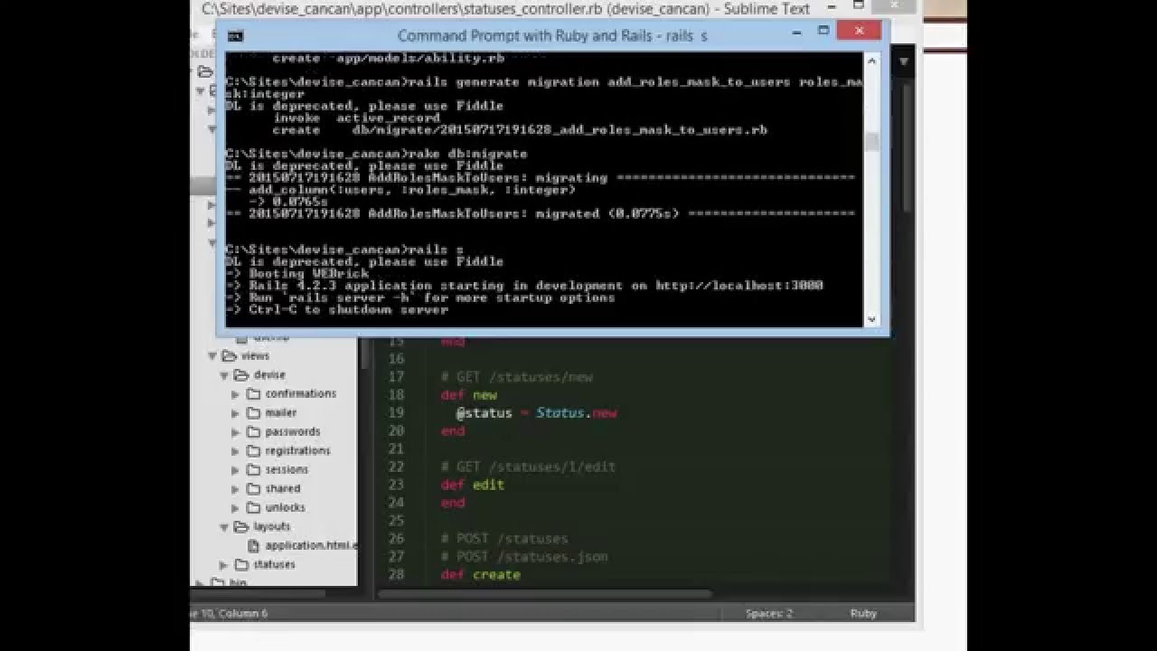Viewport: 1157px width, 651px height.
Task: Open the unlocks folder row
Action: 275,508
